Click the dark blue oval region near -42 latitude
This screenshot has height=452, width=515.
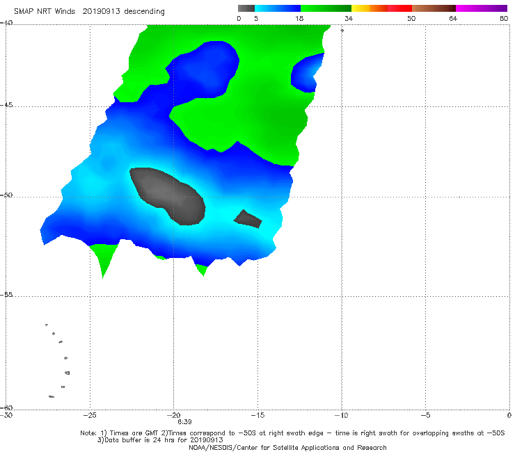(205, 70)
